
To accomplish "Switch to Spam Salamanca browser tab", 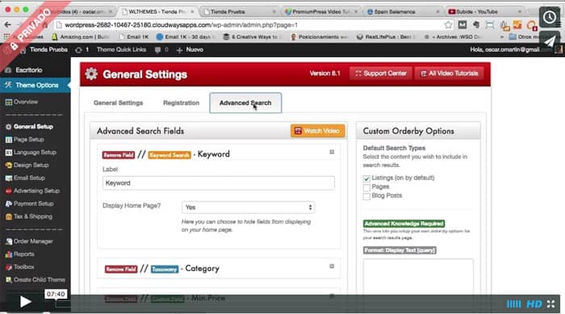I will click(x=402, y=11).
